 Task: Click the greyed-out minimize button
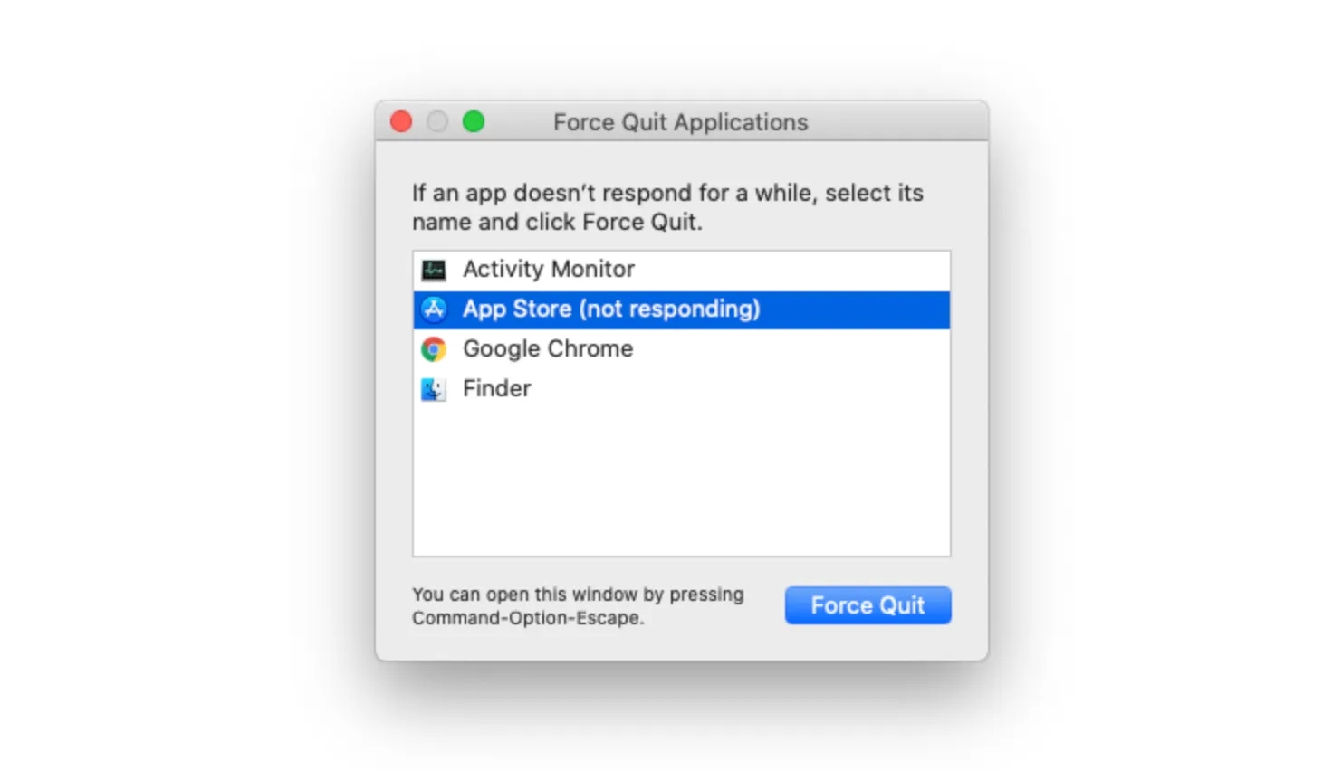[x=437, y=122]
